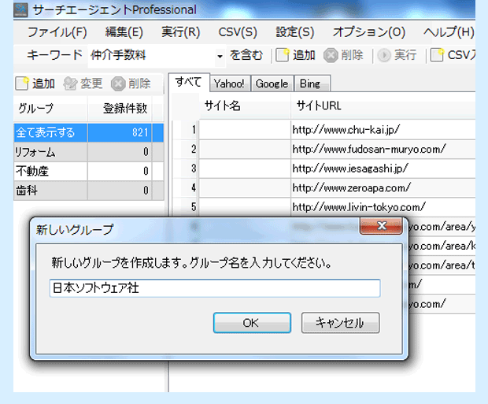Click the サイトURL column header
The image size is (488, 404).
point(383,106)
